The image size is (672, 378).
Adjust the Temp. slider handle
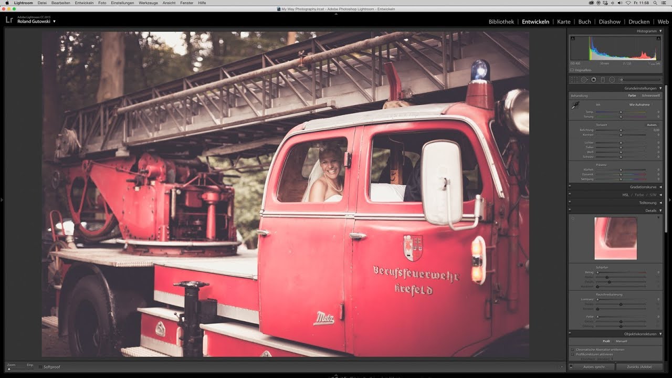[x=621, y=112]
